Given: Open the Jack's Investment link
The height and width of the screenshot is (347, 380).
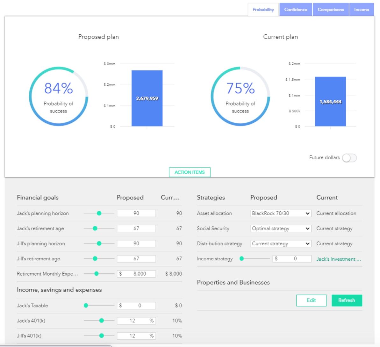Looking at the screenshot, I should [339, 259].
